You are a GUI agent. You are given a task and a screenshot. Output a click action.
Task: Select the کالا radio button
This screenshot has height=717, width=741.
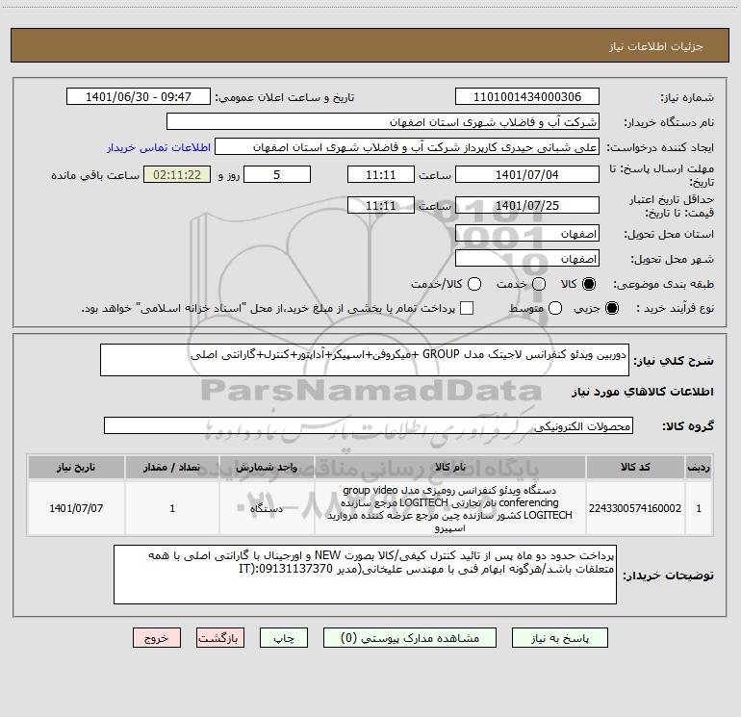pyautogui.click(x=589, y=284)
